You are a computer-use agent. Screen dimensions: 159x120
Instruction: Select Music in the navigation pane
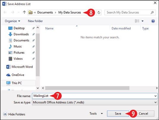[18, 46]
